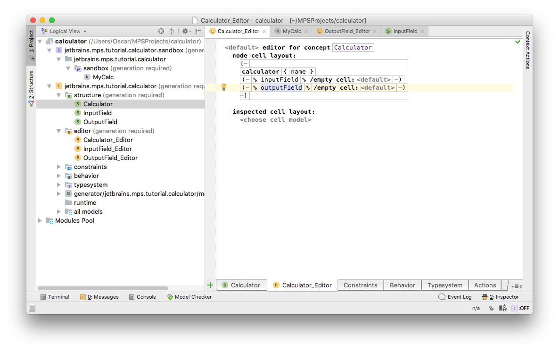Open the Model Checker tool window

[189, 297]
